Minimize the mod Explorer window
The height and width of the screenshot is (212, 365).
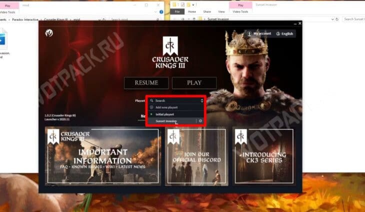pos(134,5)
